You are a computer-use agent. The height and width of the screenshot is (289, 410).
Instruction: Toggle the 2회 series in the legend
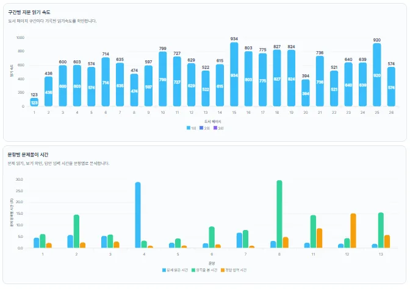click(204, 128)
